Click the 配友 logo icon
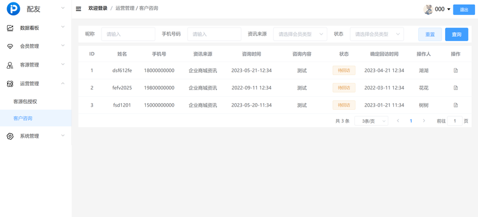The height and width of the screenshot is (217, 478). [x=13, y=9]
